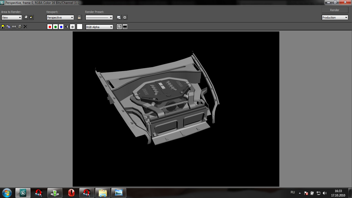Click the white color swatch
This screenshot has height=198, width=352.
pos(80,27)
